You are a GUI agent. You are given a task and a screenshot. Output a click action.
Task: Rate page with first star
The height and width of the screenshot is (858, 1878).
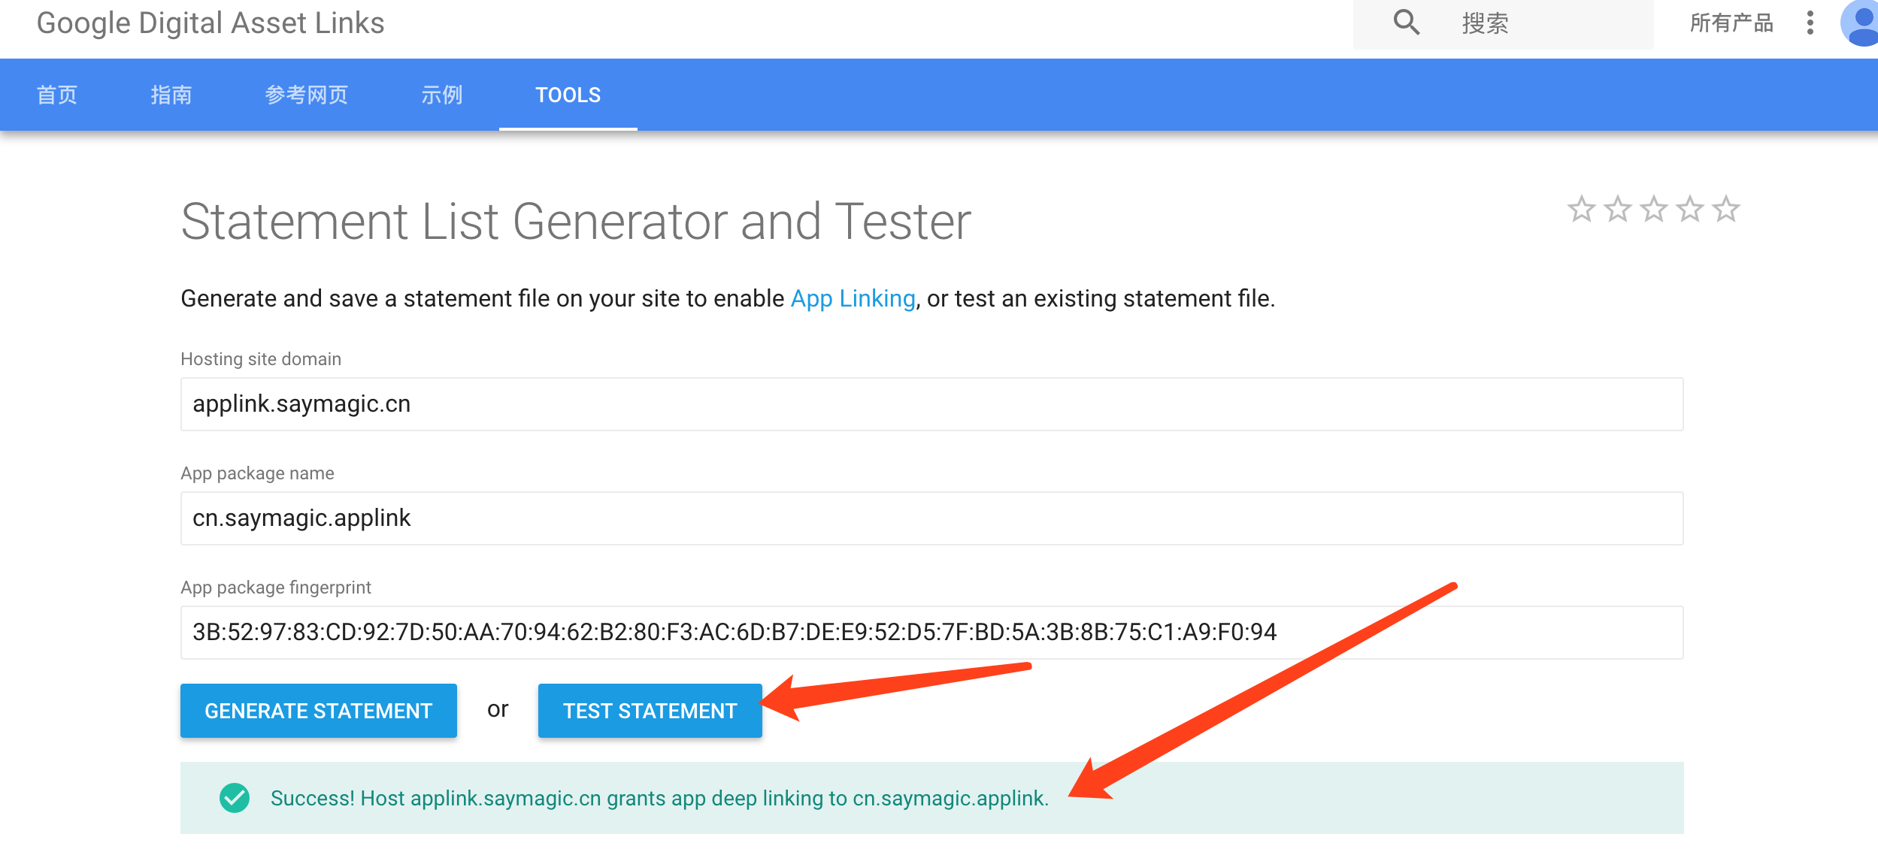(x=1582, y=209)
